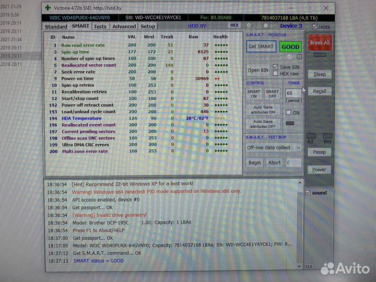Select the API mode radio button
This screenshot has height=282, width=376.
[x=249, y=26]
